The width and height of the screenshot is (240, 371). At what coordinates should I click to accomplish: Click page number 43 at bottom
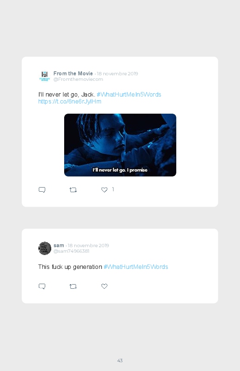120,360
